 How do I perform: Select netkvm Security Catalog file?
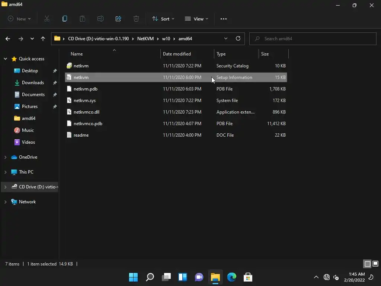coord(176,66)
